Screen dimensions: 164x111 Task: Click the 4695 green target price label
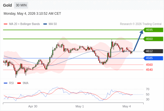pyautogui.click(x=153, y=30)
